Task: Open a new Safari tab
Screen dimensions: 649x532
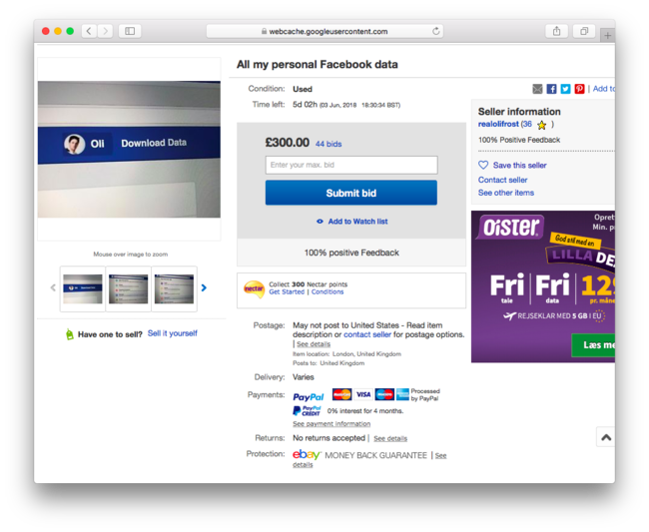Action: click(x=607, y=35)
